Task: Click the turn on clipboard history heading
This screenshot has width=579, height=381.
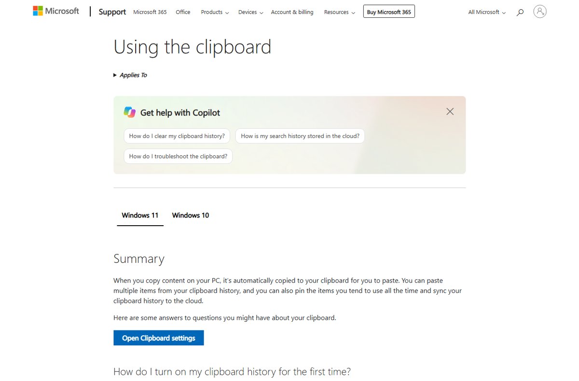Action: pos(232,372)
